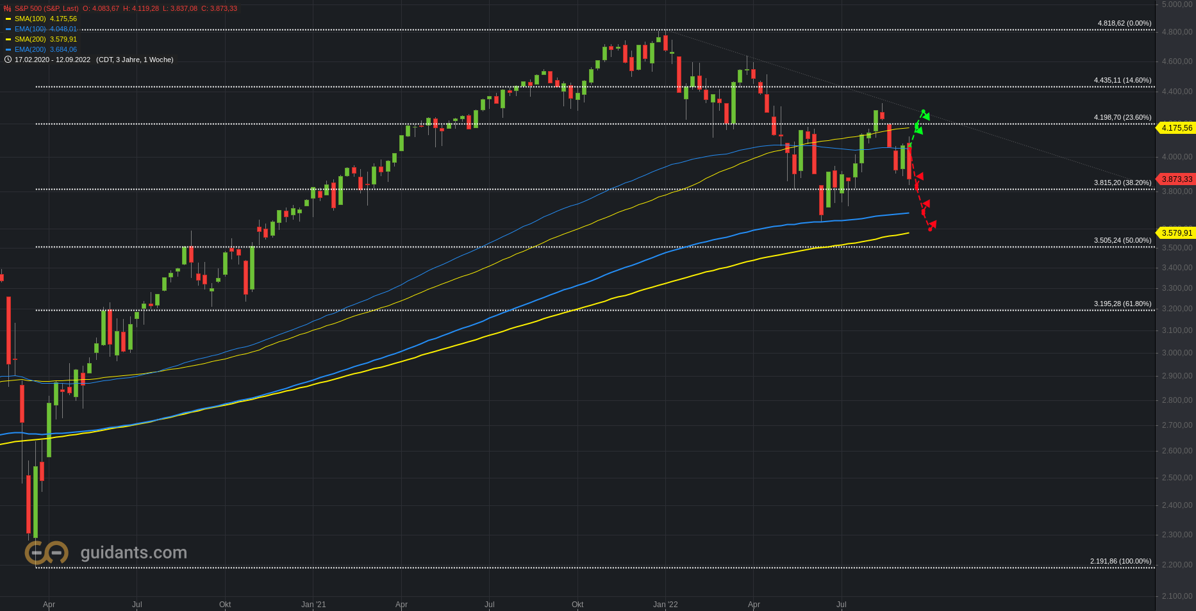1196x611 pixels.
Task: Click the Jan '22 time axis label
Action: [x=665, y=605]
